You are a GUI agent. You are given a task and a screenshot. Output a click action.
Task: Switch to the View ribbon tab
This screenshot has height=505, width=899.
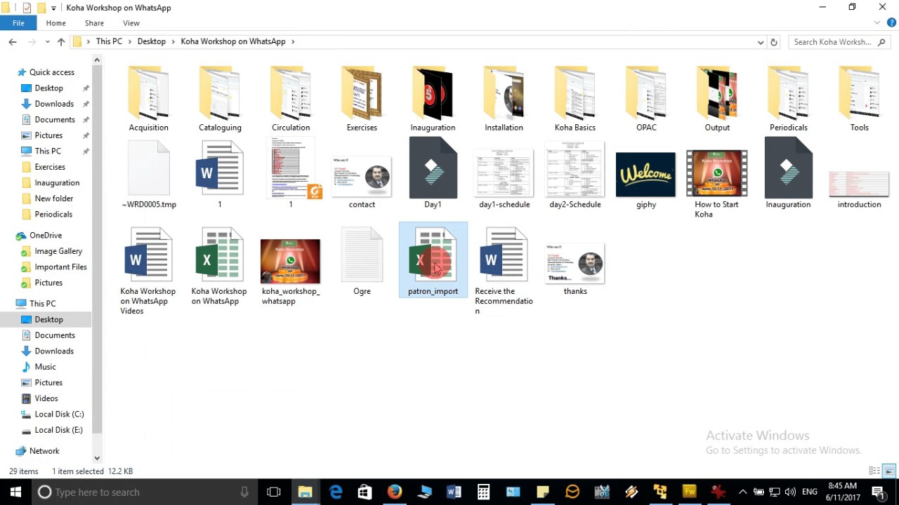(x=131, y=23)
